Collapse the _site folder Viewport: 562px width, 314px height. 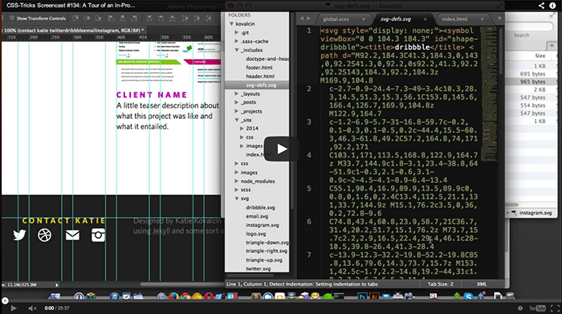237,120
